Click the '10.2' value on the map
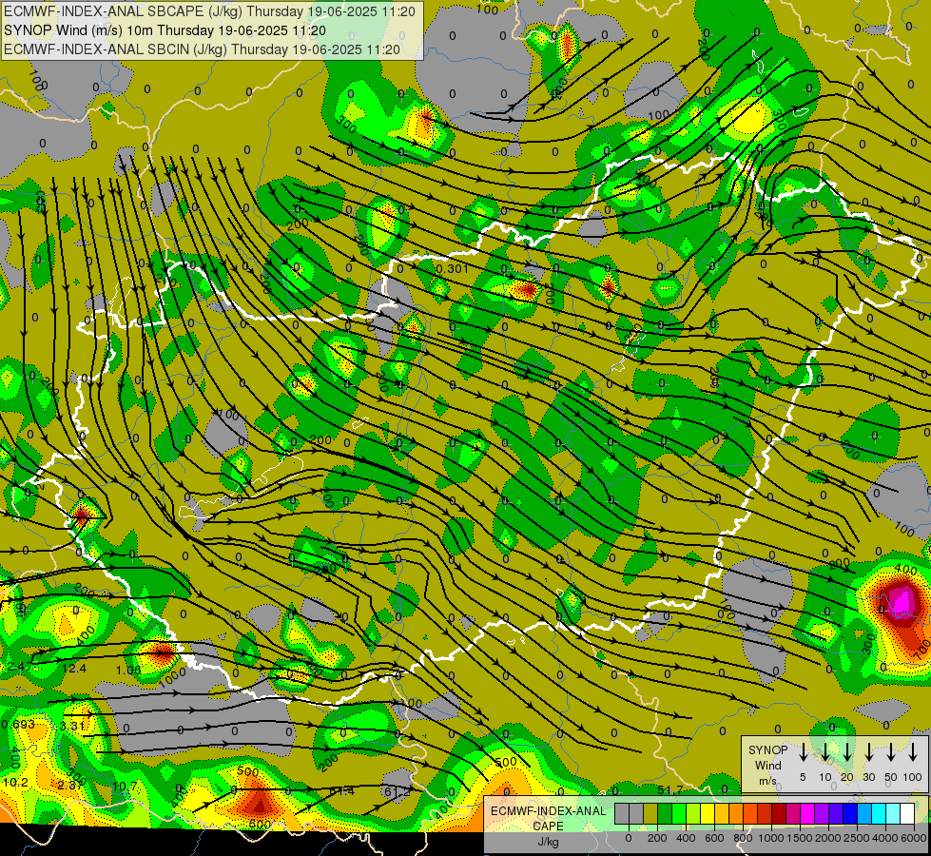Image resolution: width=931 pixels, height=856 pixels. coord(15,783)
